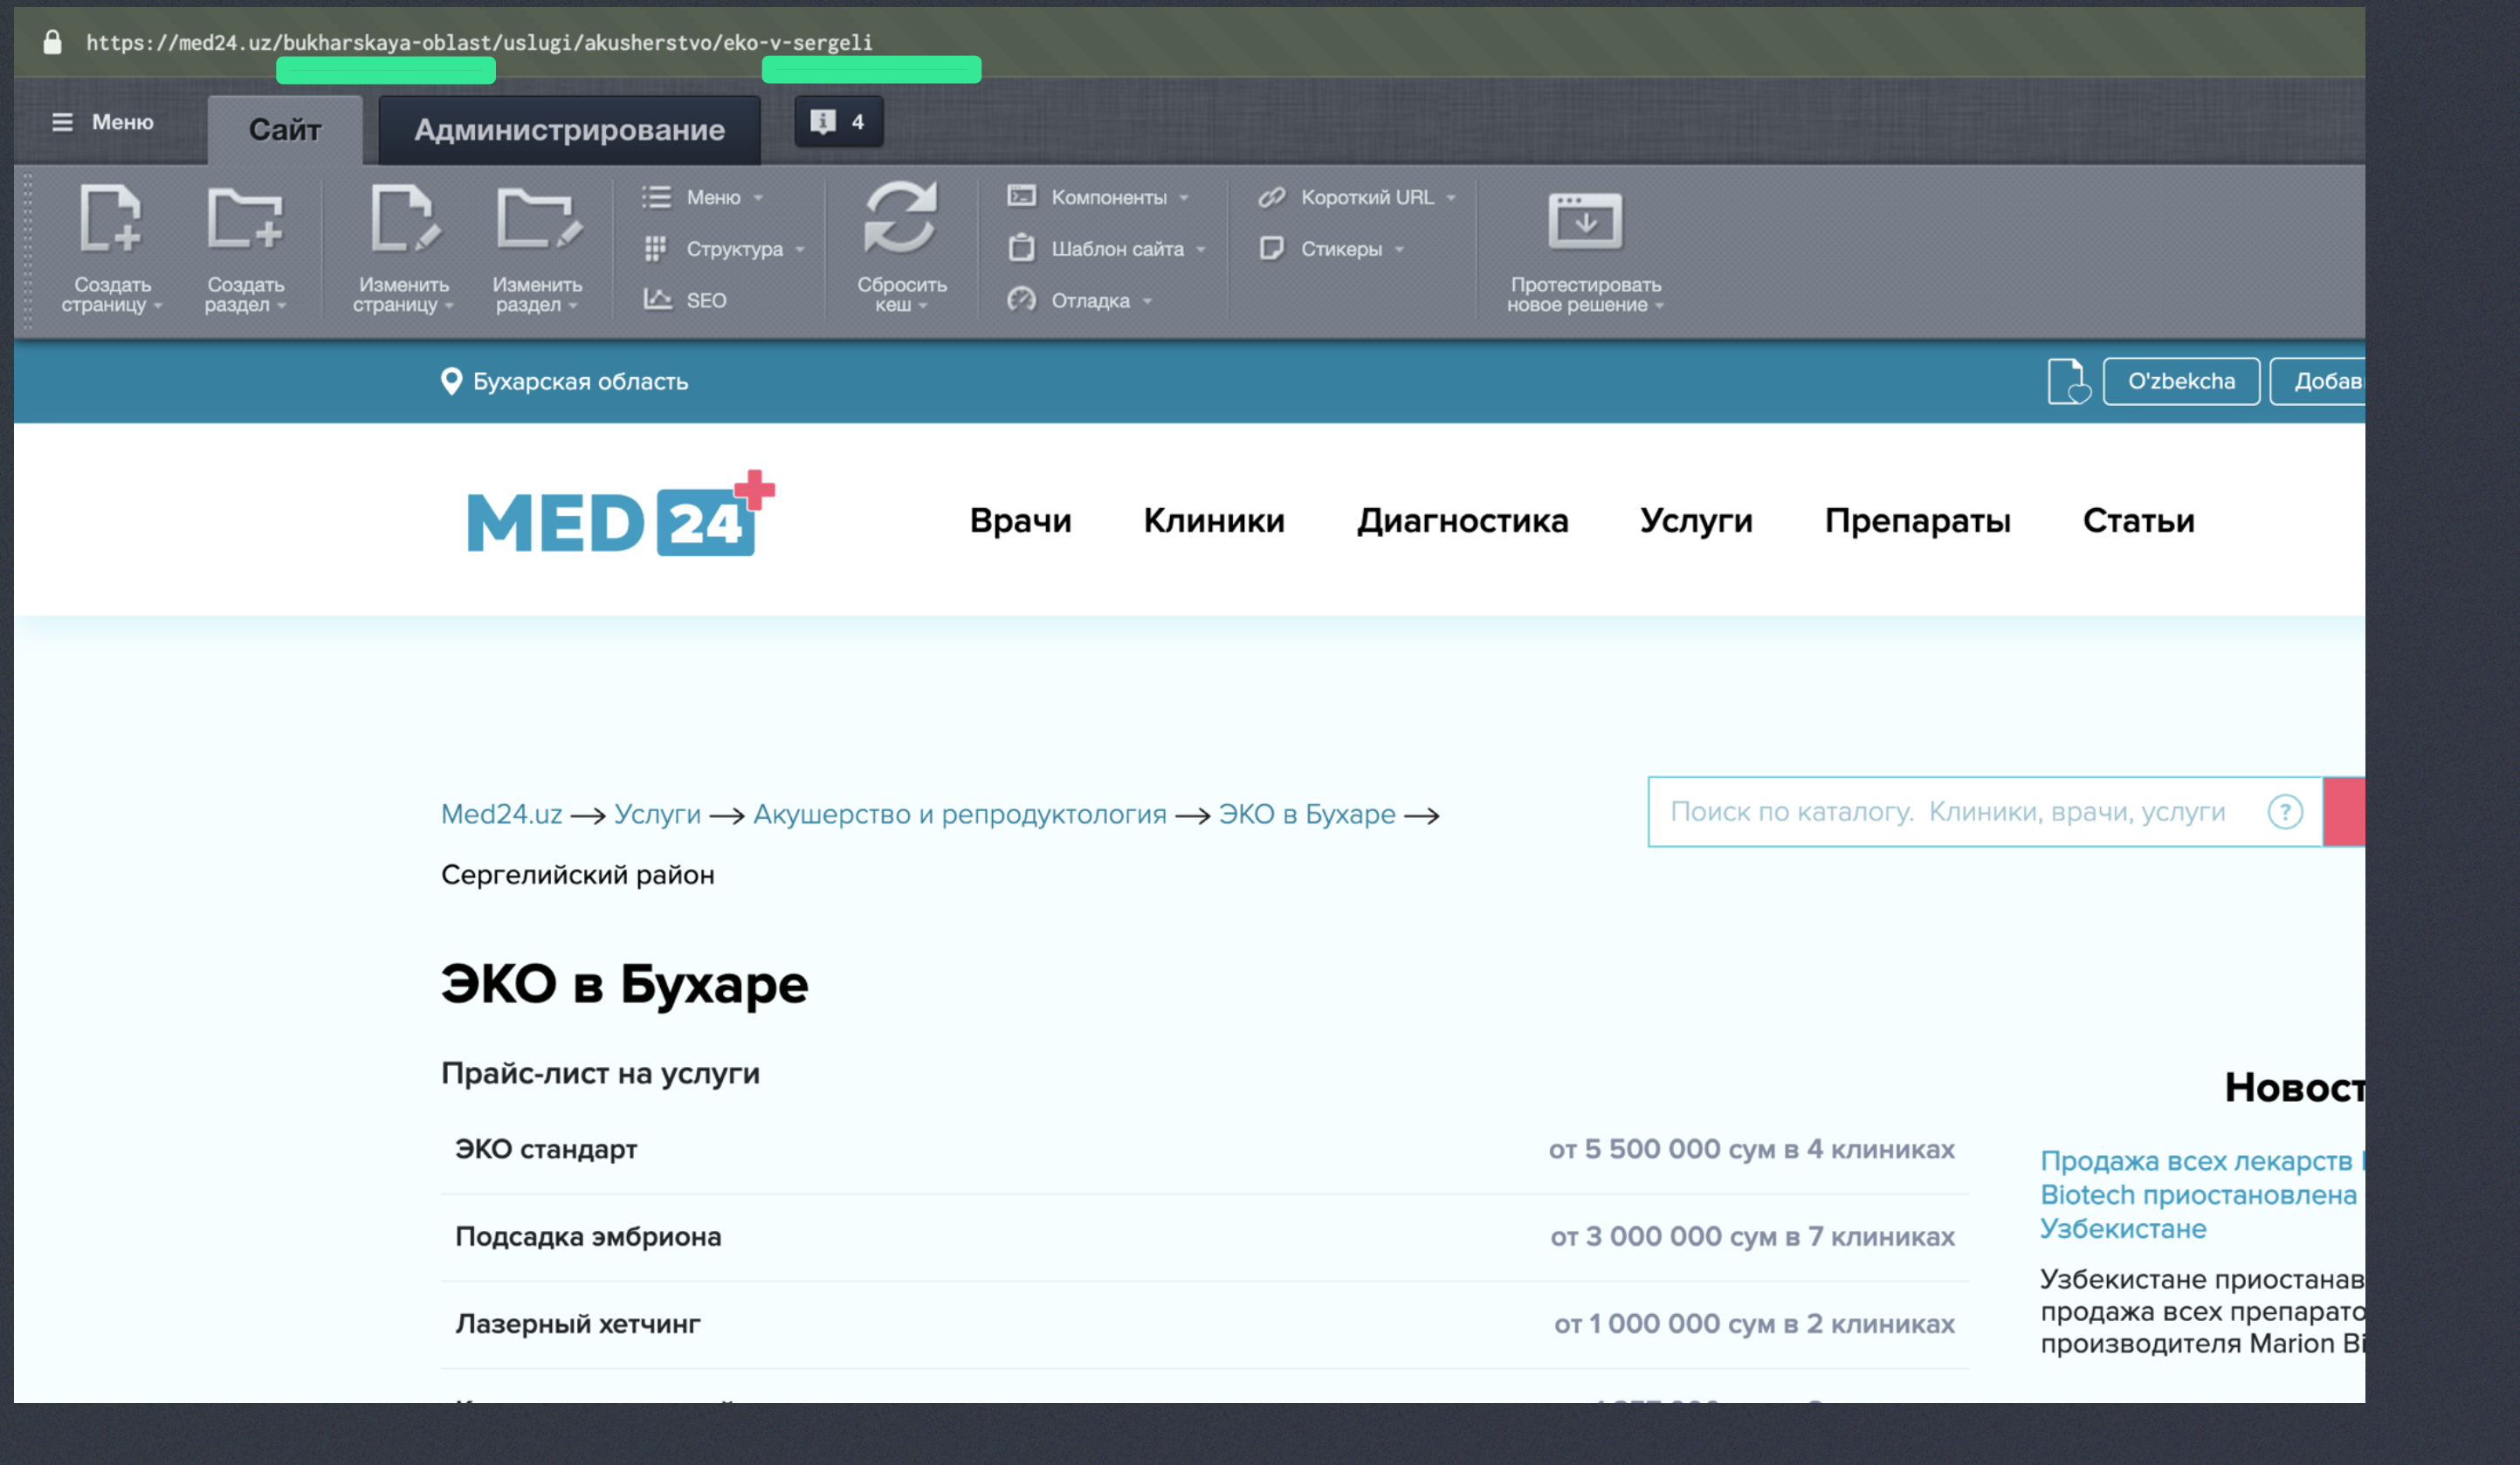
Task: Open the Статьи navigation item
Action: coord(2138,520)
